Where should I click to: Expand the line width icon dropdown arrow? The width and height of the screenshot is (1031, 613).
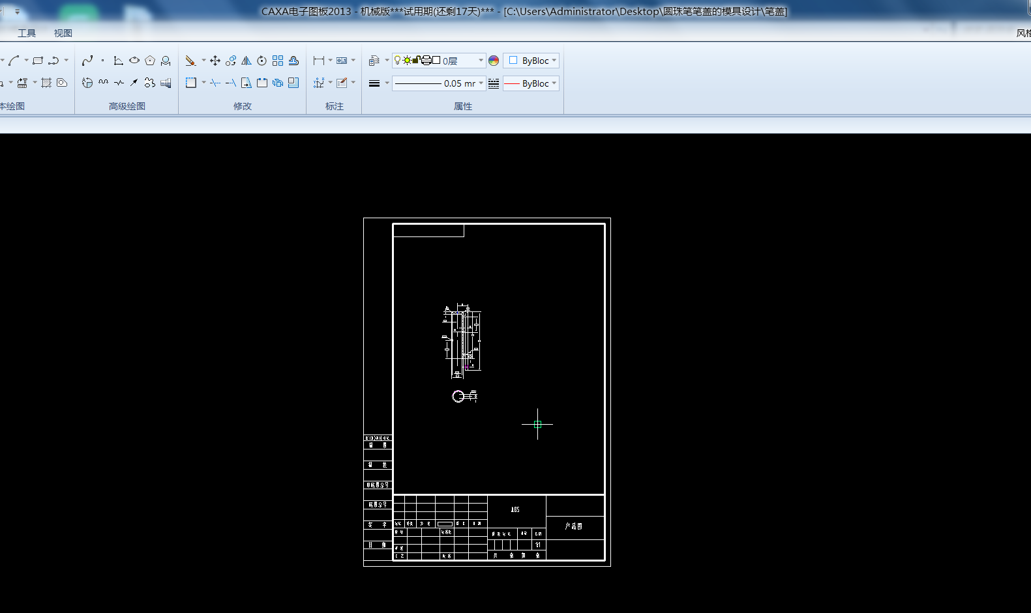[387, 83]
